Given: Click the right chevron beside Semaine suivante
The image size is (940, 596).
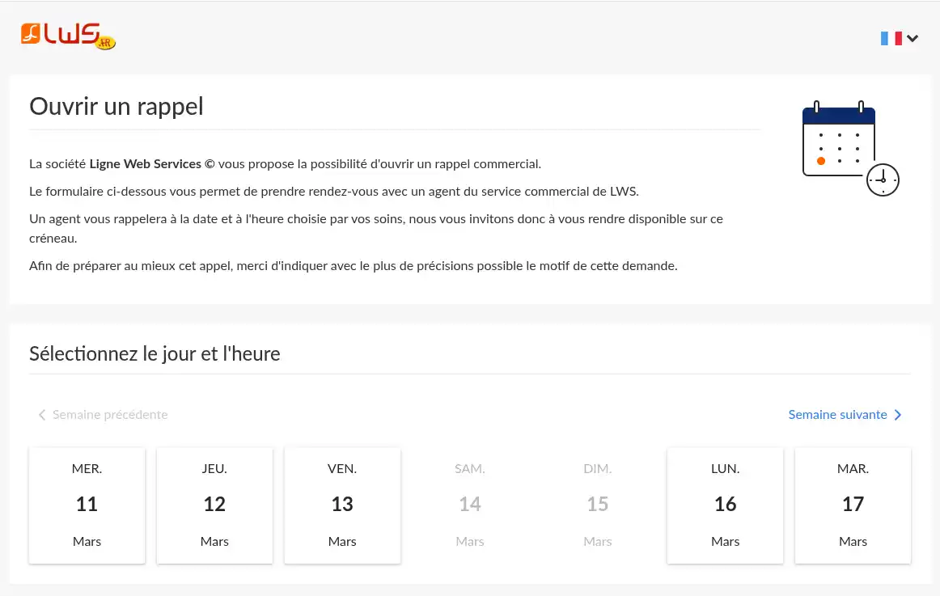Looking at the screenshot, I should coord(898,414).
